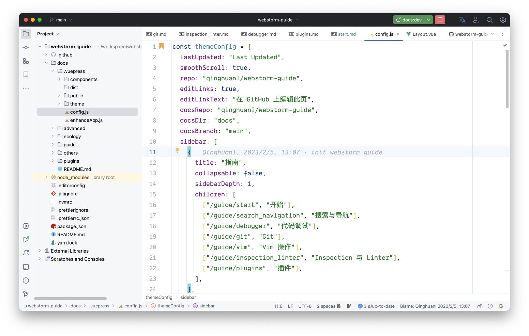Open the Terminal tool window
This screenshot has height=336, width=529.
tap(26, 267)
